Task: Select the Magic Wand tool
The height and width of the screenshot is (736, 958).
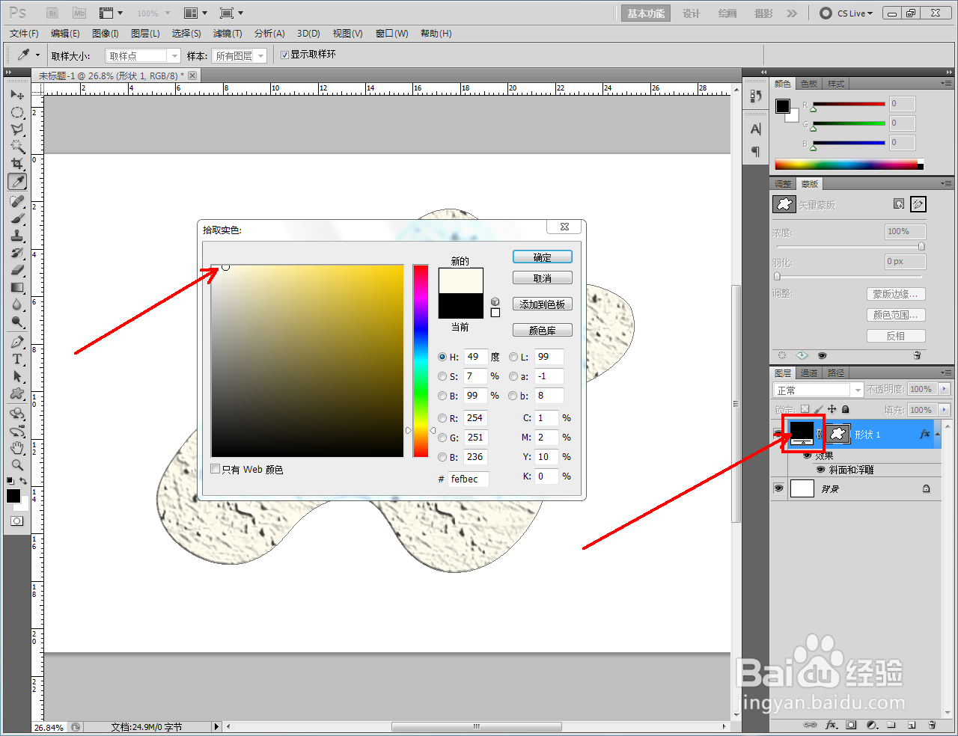Action: coord(17,147)
